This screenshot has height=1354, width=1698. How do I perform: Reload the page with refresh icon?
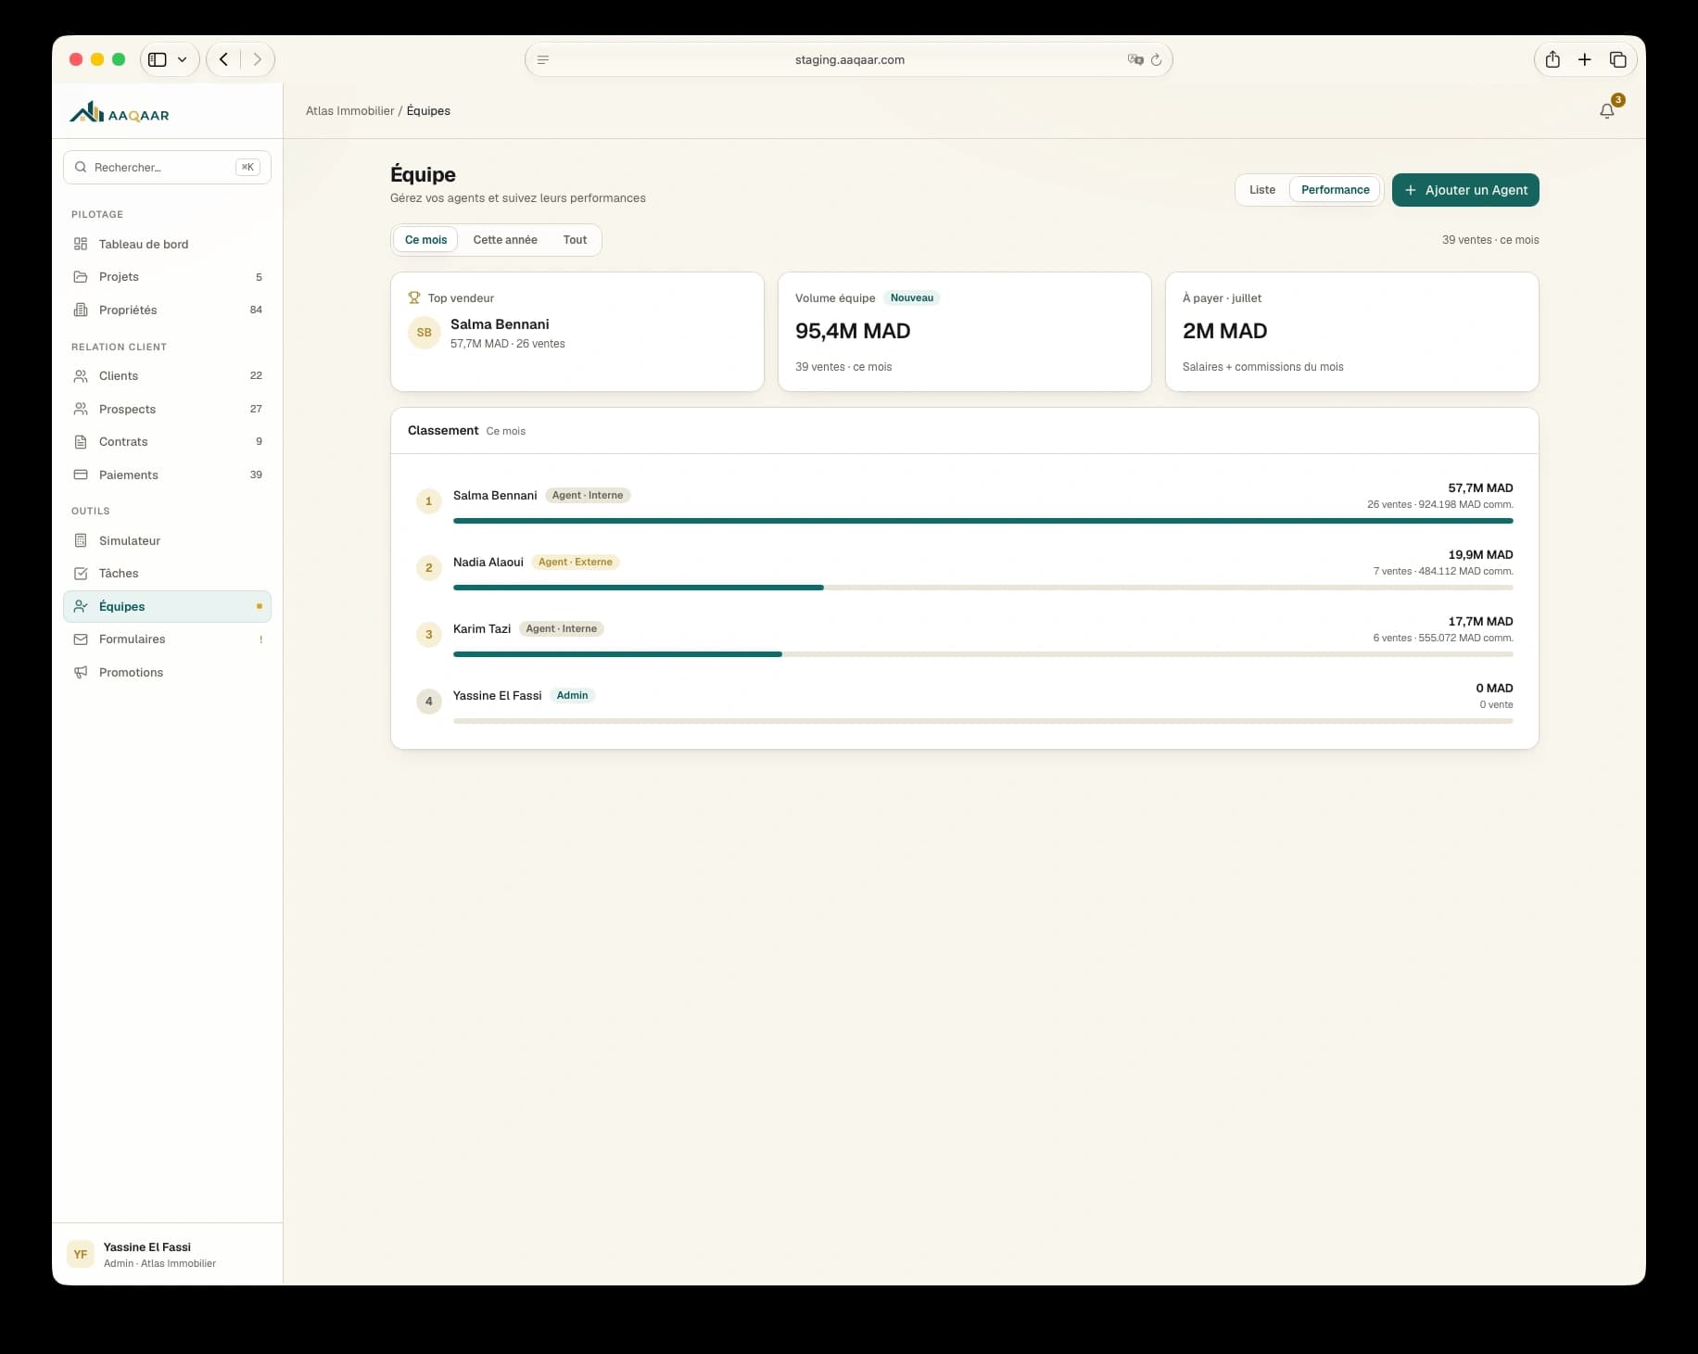click(1156, 59)
